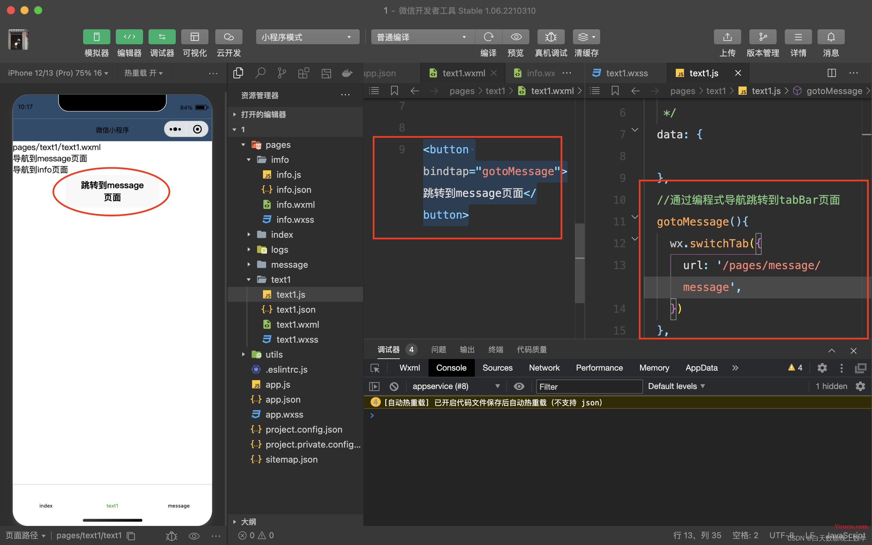Open the explorer files icon in sidebar
872x545 pixels.
click(238, 73)
